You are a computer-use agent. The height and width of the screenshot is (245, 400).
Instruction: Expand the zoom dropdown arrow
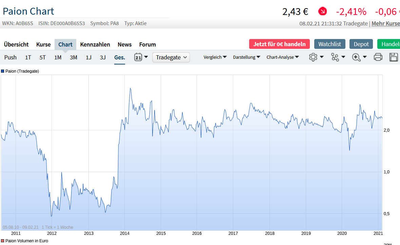(365, 57)
